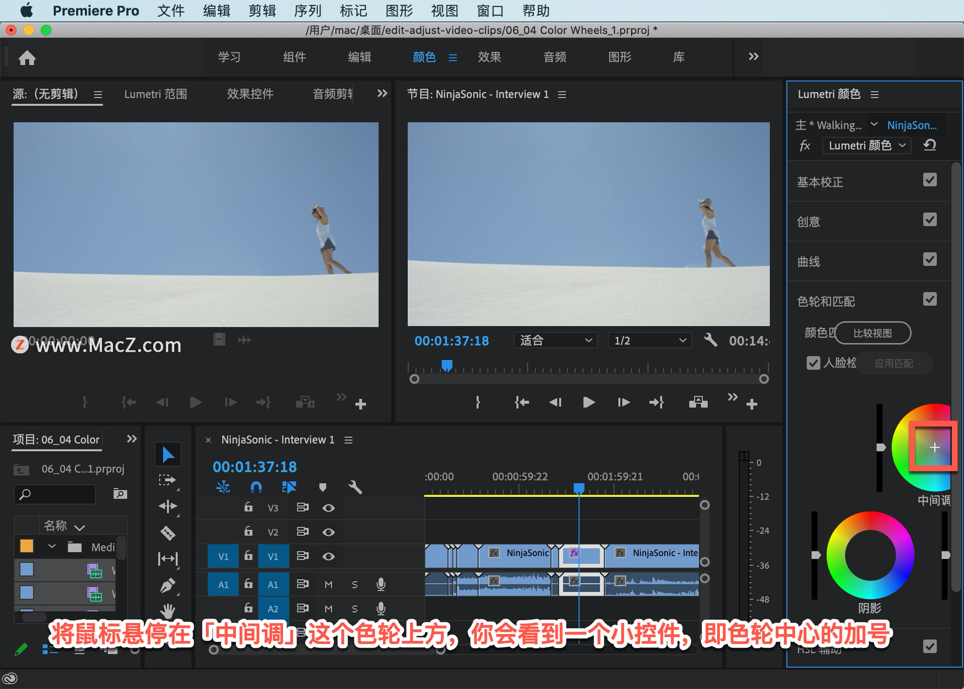Viewport: 964px width, 689px height.
Task: Hide V3 track with eye icon
Action: (328, 508)
